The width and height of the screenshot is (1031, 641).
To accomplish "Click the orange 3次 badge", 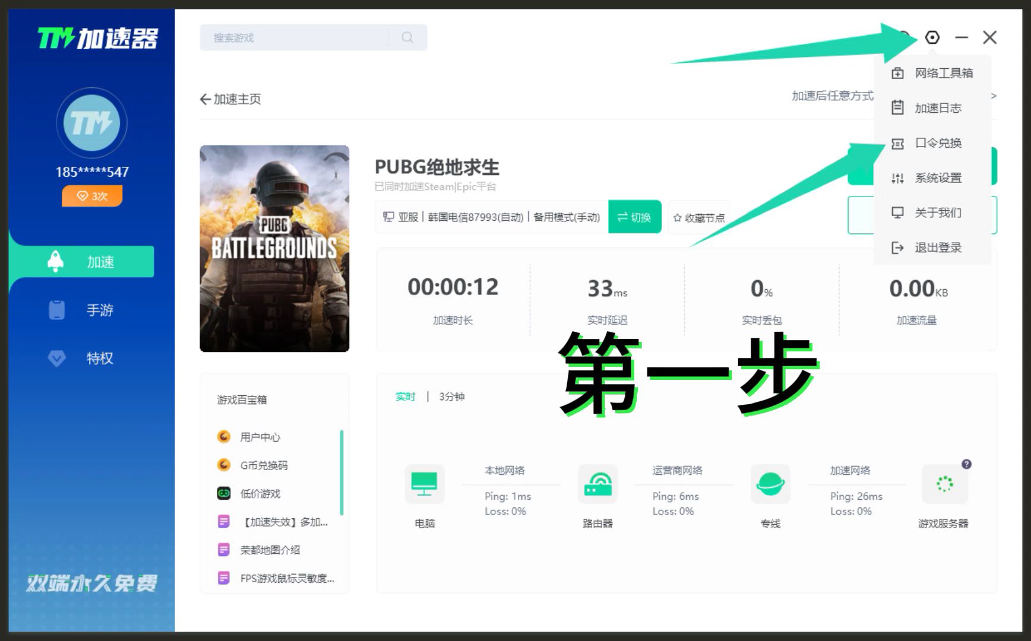I will tap(91, 196).
